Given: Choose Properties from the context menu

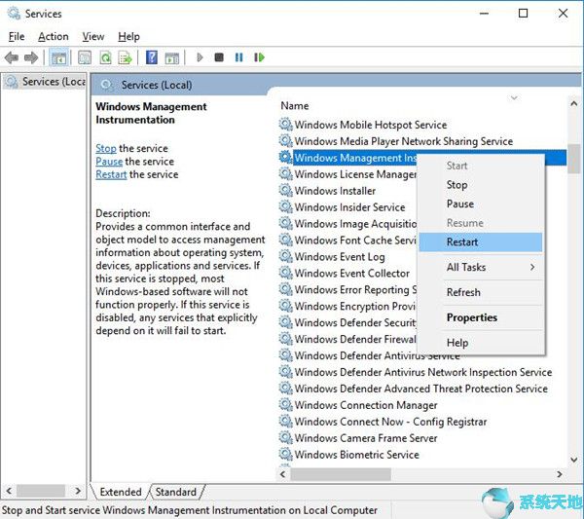Looking at the screenshot, I should [472, 317].
